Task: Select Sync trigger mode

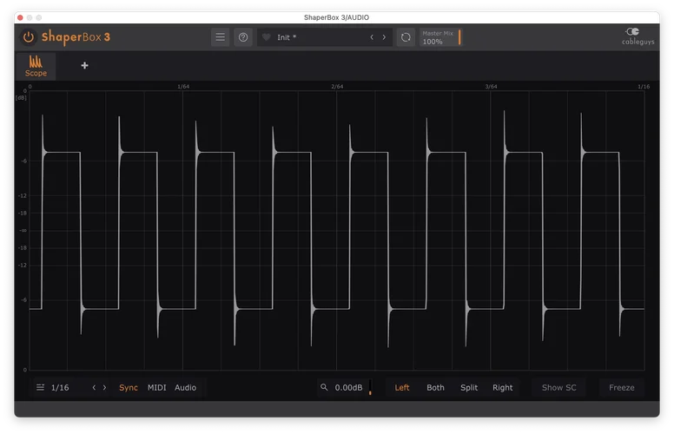Action: [129, 388]
